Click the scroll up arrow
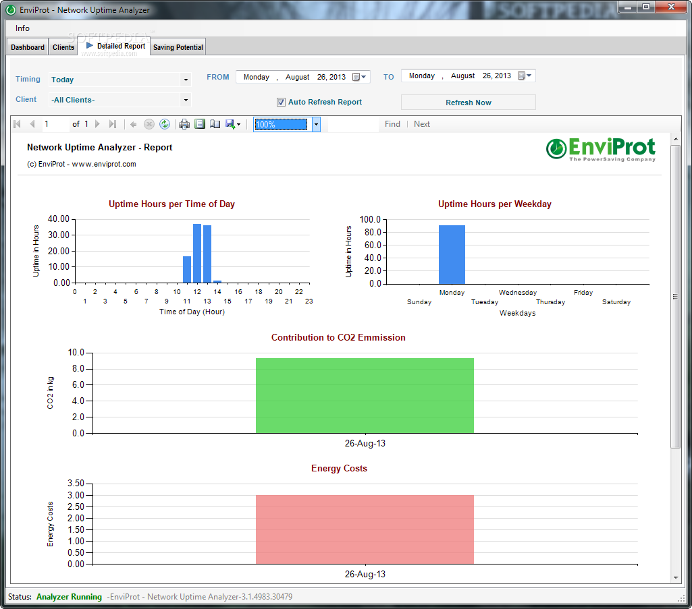692x609 pixels. 676,140
